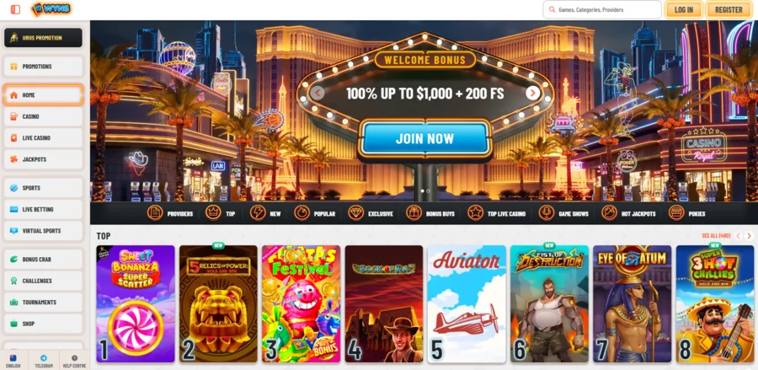
Task: Open See All top games link
Action: (716, 235)
